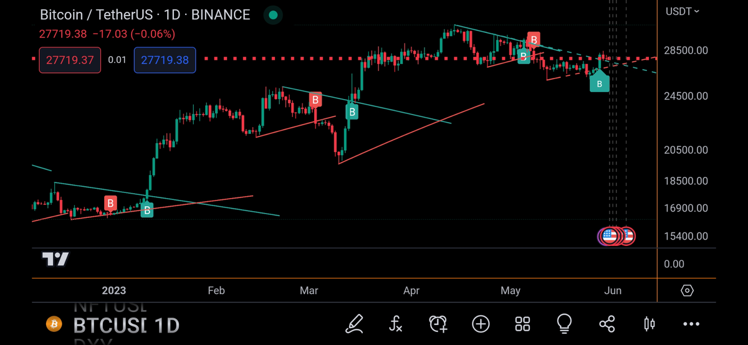Add a new alert with the clock icon
Viewport: 748px width, 345px height.
438,323
